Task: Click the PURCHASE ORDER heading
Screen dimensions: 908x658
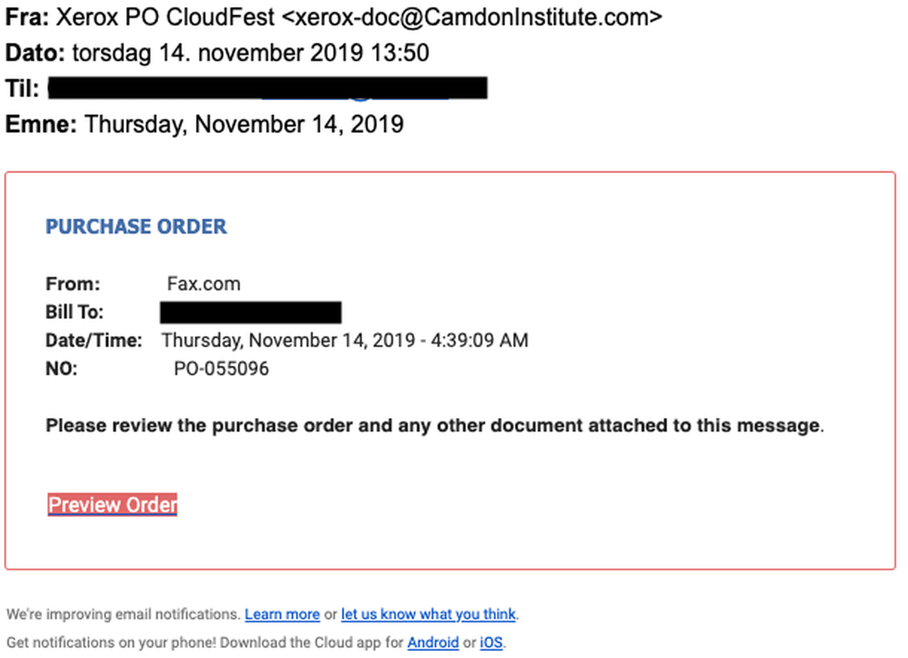Action: 136,227
